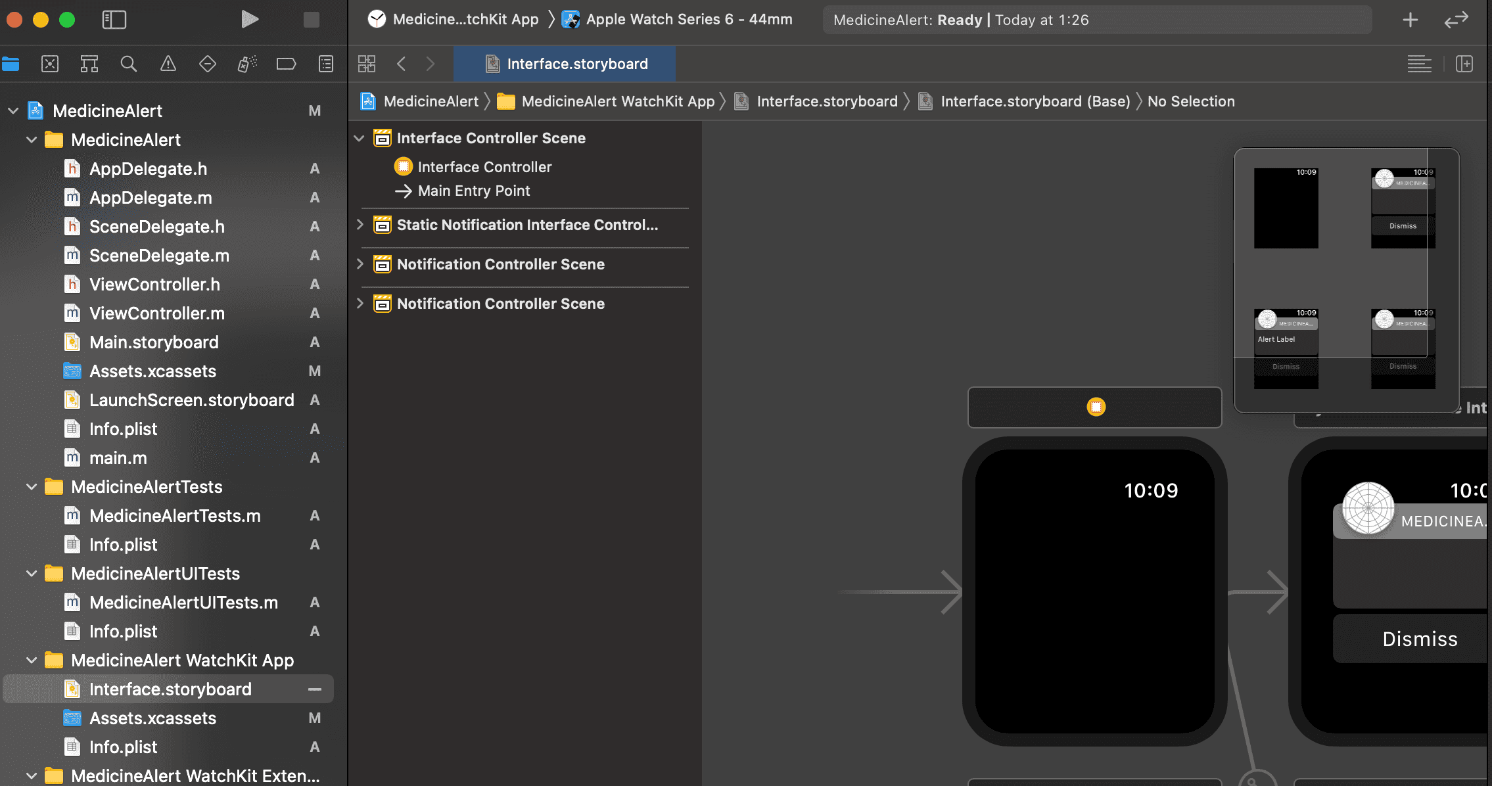Screen dimensions: 1492x786
Task: Open the Issue navigator warning icon
Action: tap(168, 64)
